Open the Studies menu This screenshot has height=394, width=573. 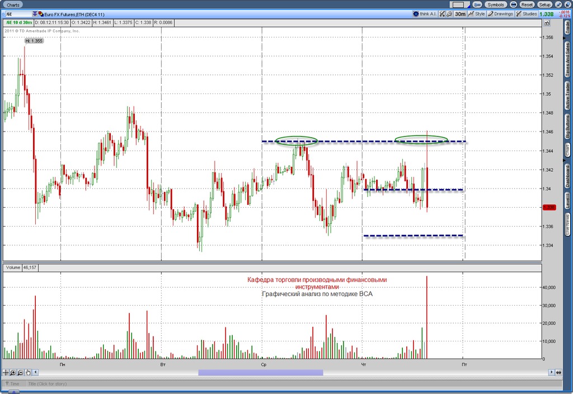(x=526, y=14)
